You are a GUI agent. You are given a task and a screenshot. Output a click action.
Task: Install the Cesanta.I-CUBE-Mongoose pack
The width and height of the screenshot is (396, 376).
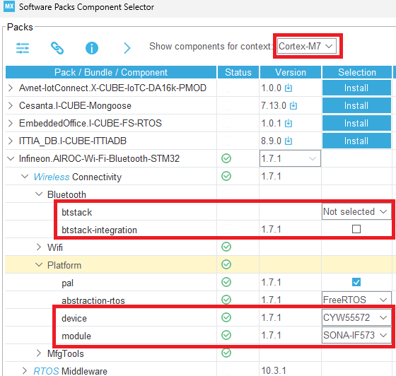tap(356, 105)
